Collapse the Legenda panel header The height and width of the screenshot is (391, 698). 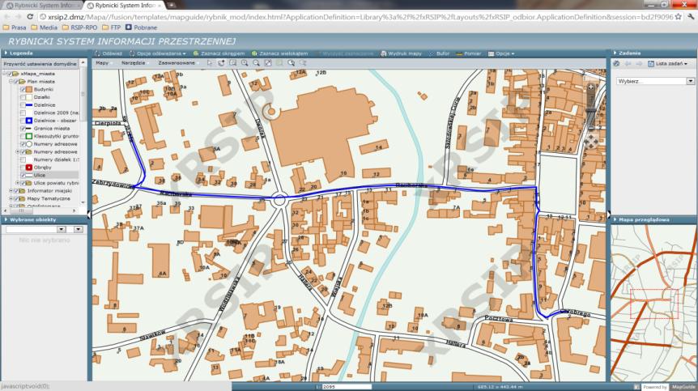tap(45, 53)
